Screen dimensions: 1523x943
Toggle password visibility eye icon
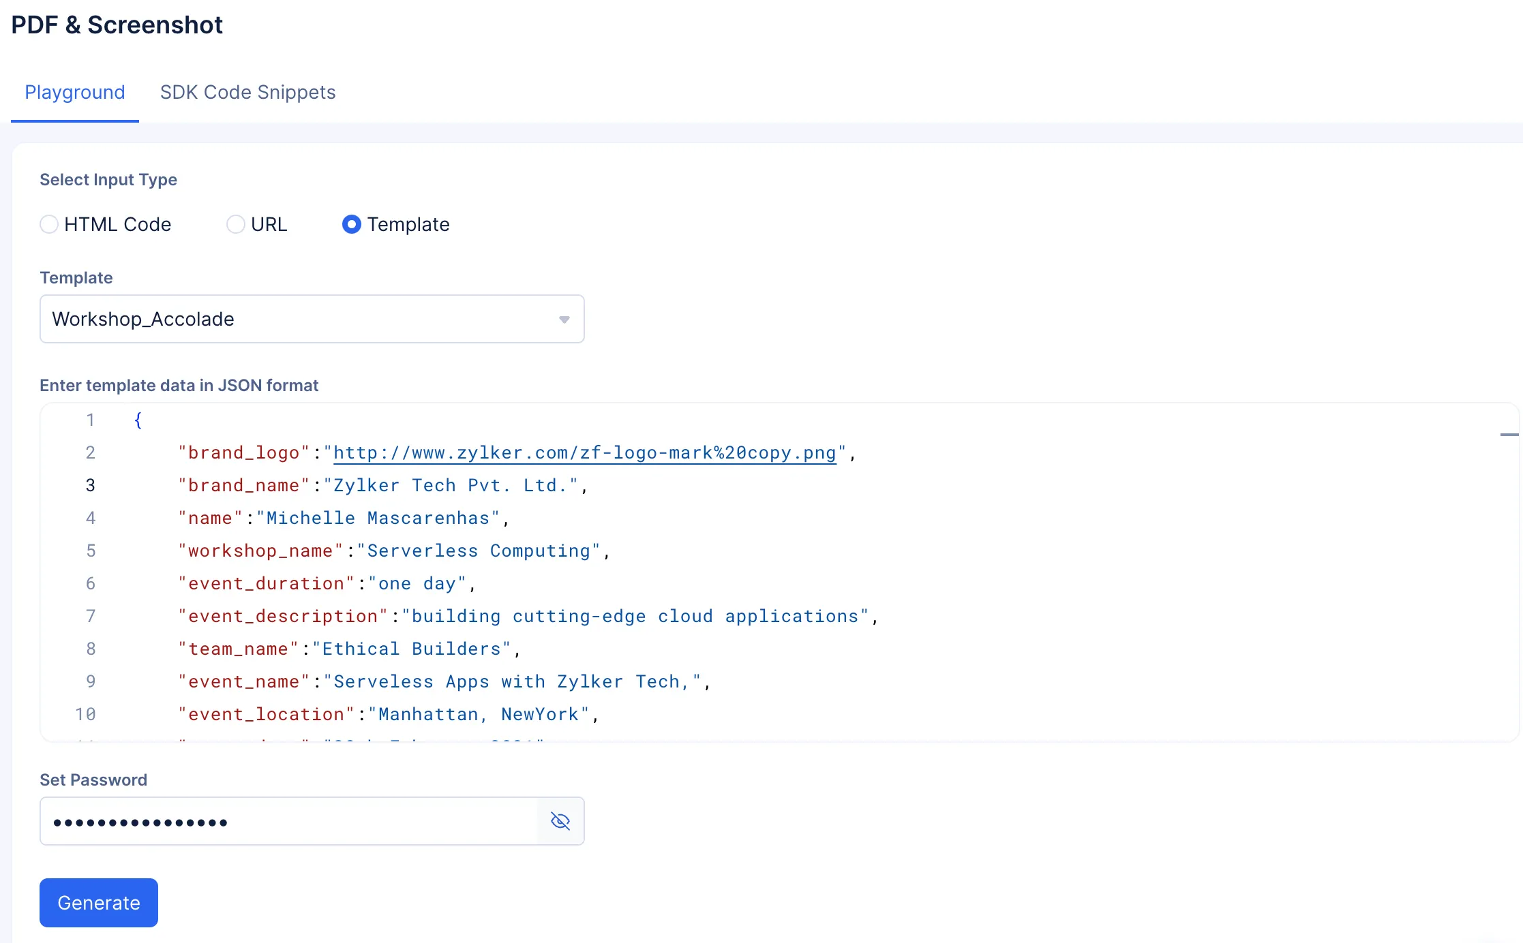click(560, 821)
